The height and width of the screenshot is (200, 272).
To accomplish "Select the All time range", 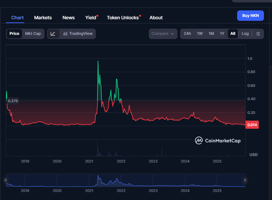I will [233, 34].
